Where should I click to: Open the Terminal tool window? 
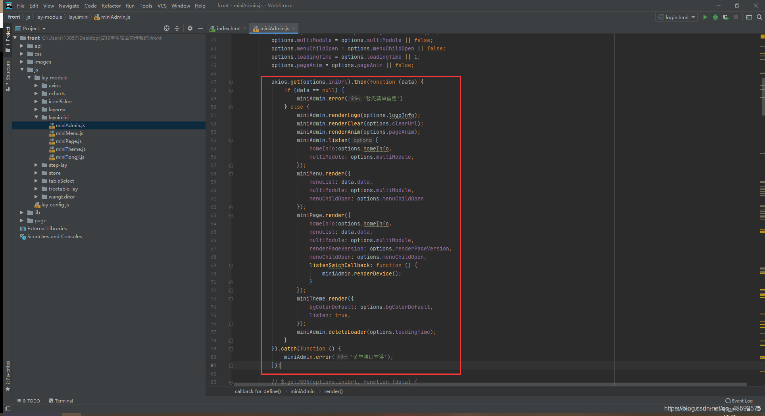(61, 401)
